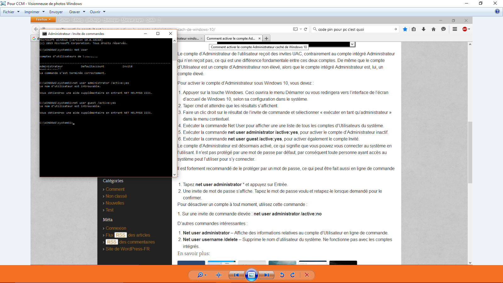This screenshot has width=503, height=283.
Task: Click the 'Site de WordPress-FR' link
Action: pos(128,249)
